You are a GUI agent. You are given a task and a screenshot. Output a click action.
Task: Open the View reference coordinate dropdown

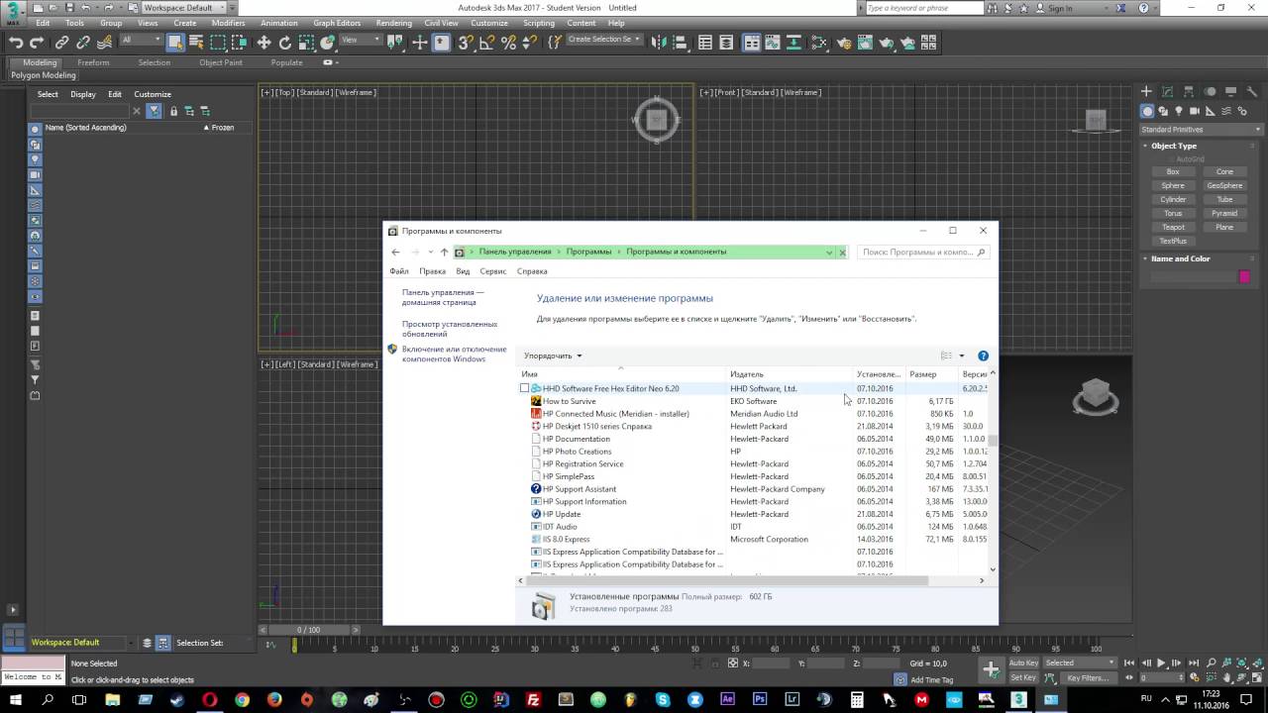coord(361,41)
